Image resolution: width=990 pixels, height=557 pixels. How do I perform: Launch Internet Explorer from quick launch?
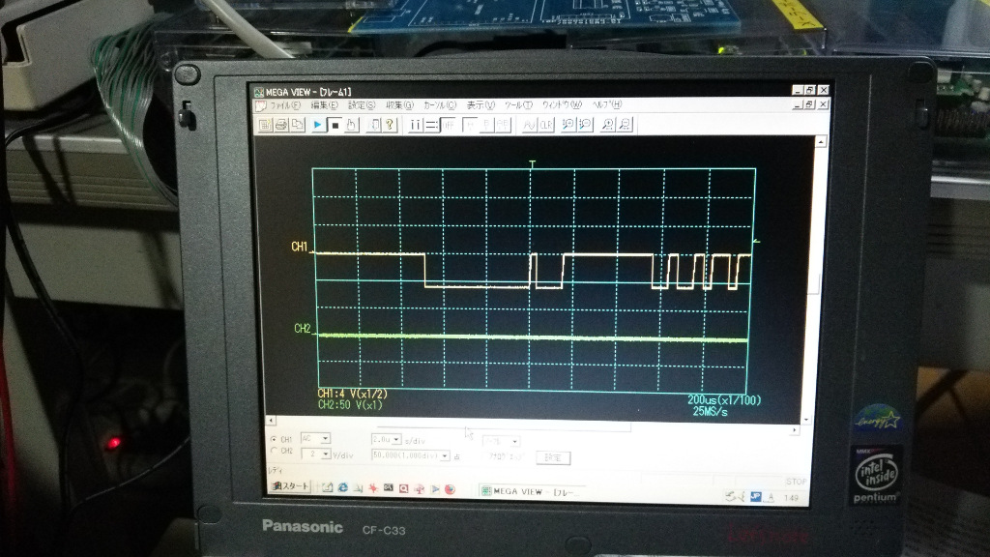click(x=343, y=487)
